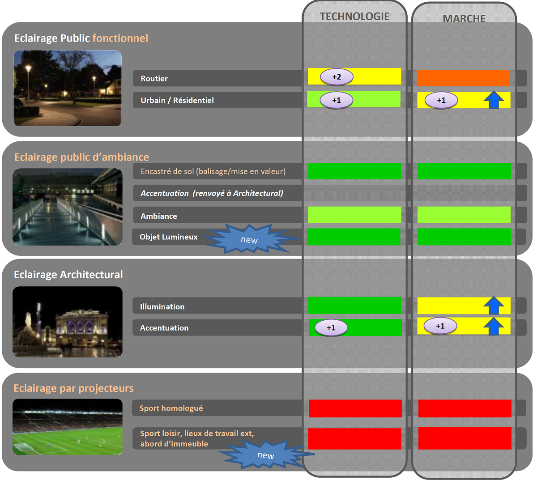The height and width of the screenshot is (480, 537).
Task: Click the 'Eclairage Public fonctionnel' section title
Action: [x=81, y=38]
